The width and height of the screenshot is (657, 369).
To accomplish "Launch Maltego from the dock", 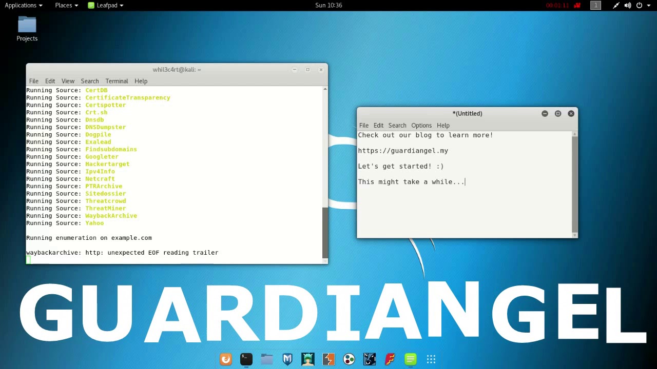I will 349,359.
